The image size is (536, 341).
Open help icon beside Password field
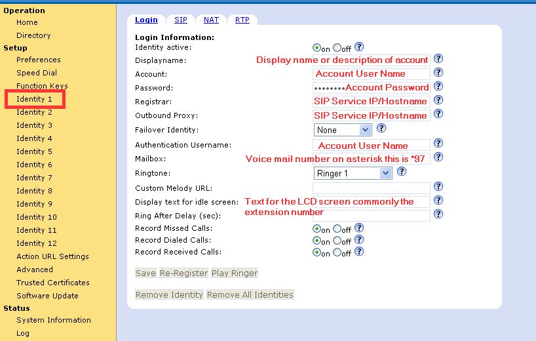pyautogui.click(x=438, y=86)
